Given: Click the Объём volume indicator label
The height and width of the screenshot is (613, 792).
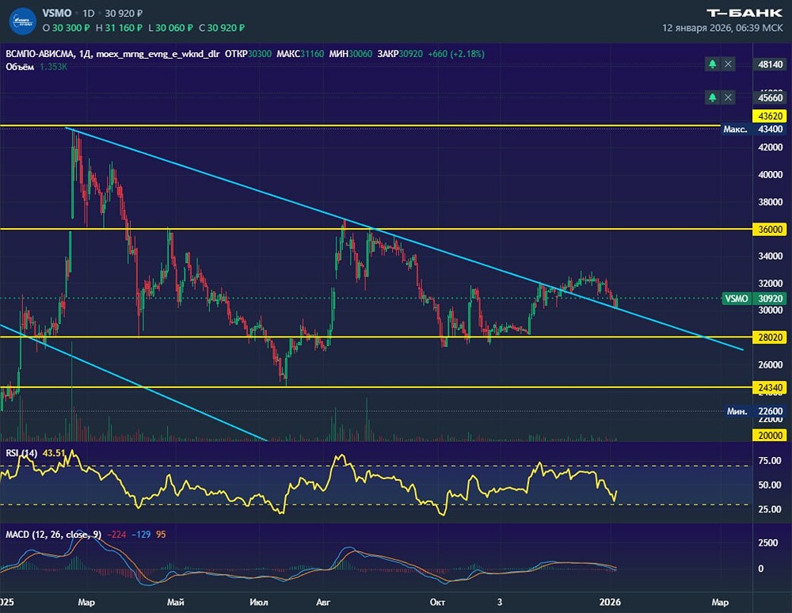Looking at the screenshot, I should click(20, 67).
